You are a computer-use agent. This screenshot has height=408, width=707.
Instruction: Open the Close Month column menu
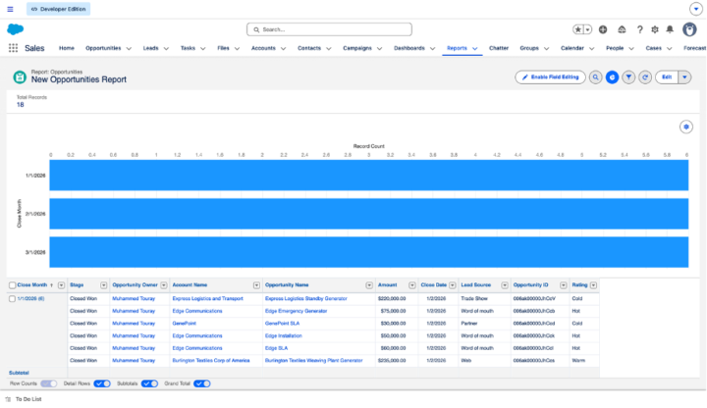tap(61, 285)
